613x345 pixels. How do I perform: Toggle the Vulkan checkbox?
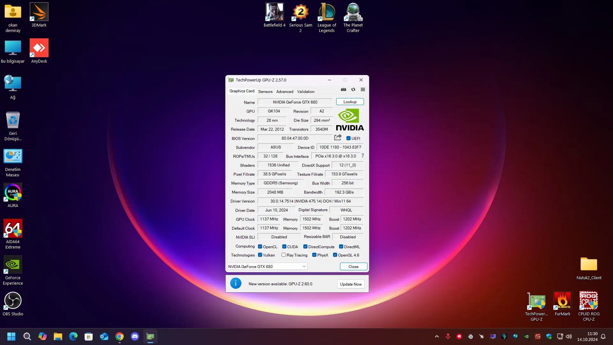(x=260, y=255)
